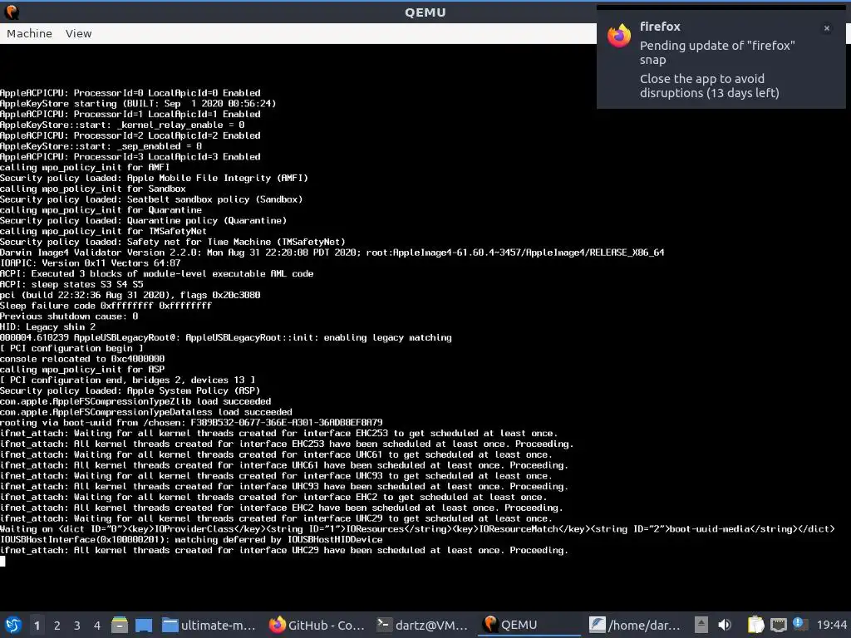The image size is (851, 638).
Task: Open the clipboard manager tray icon
Action: click(755, 625)
